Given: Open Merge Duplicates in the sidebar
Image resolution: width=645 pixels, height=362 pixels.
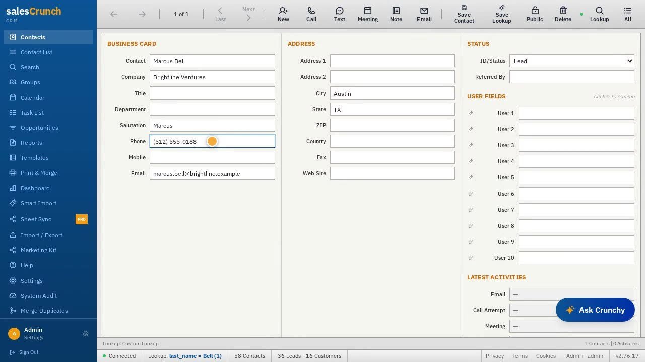Looking at the screenshot, I should tap(48, 311).
